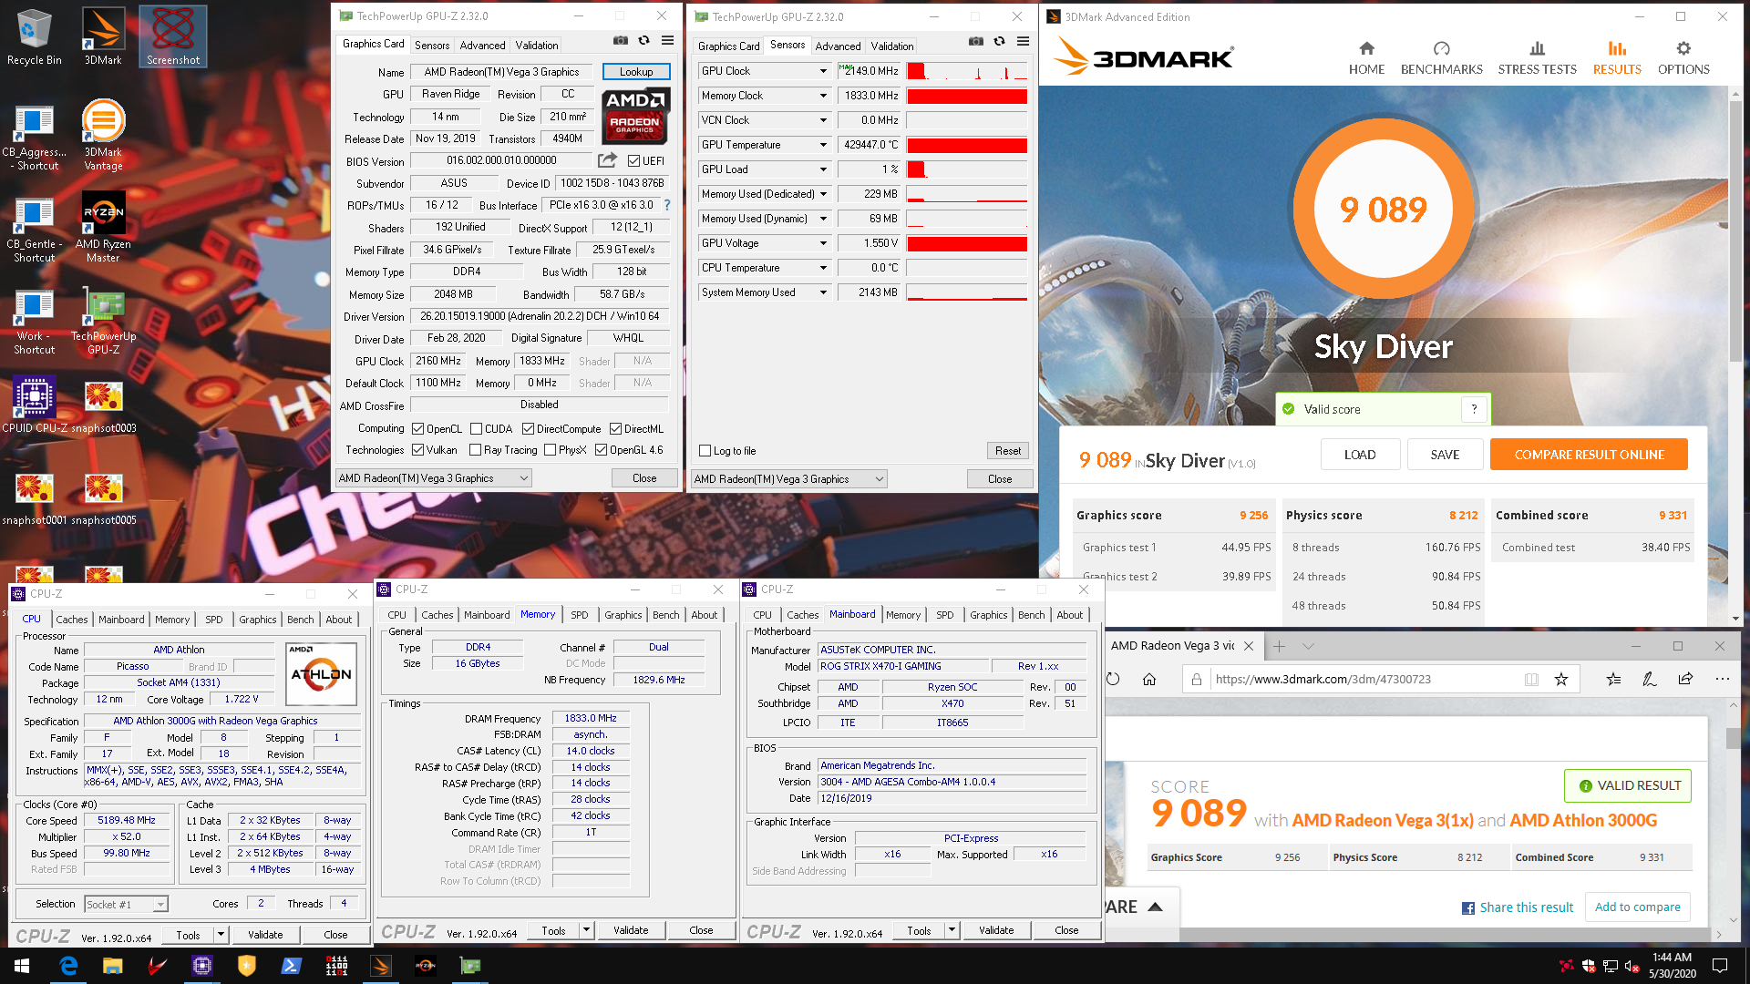
Task: Open SPD tab in CPU-Z Memory window
Action: click(x=580, y=615)
